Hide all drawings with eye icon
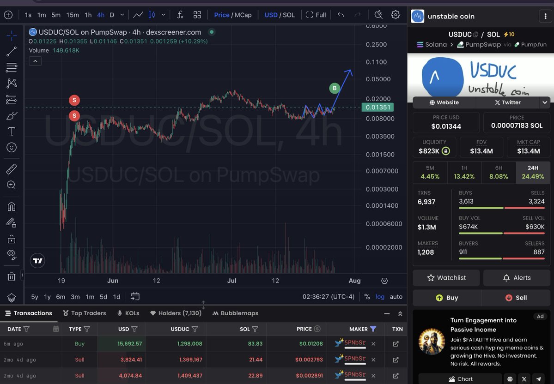Image resolution: width=554 pixels, height=384 pixels. click(11, 254)
